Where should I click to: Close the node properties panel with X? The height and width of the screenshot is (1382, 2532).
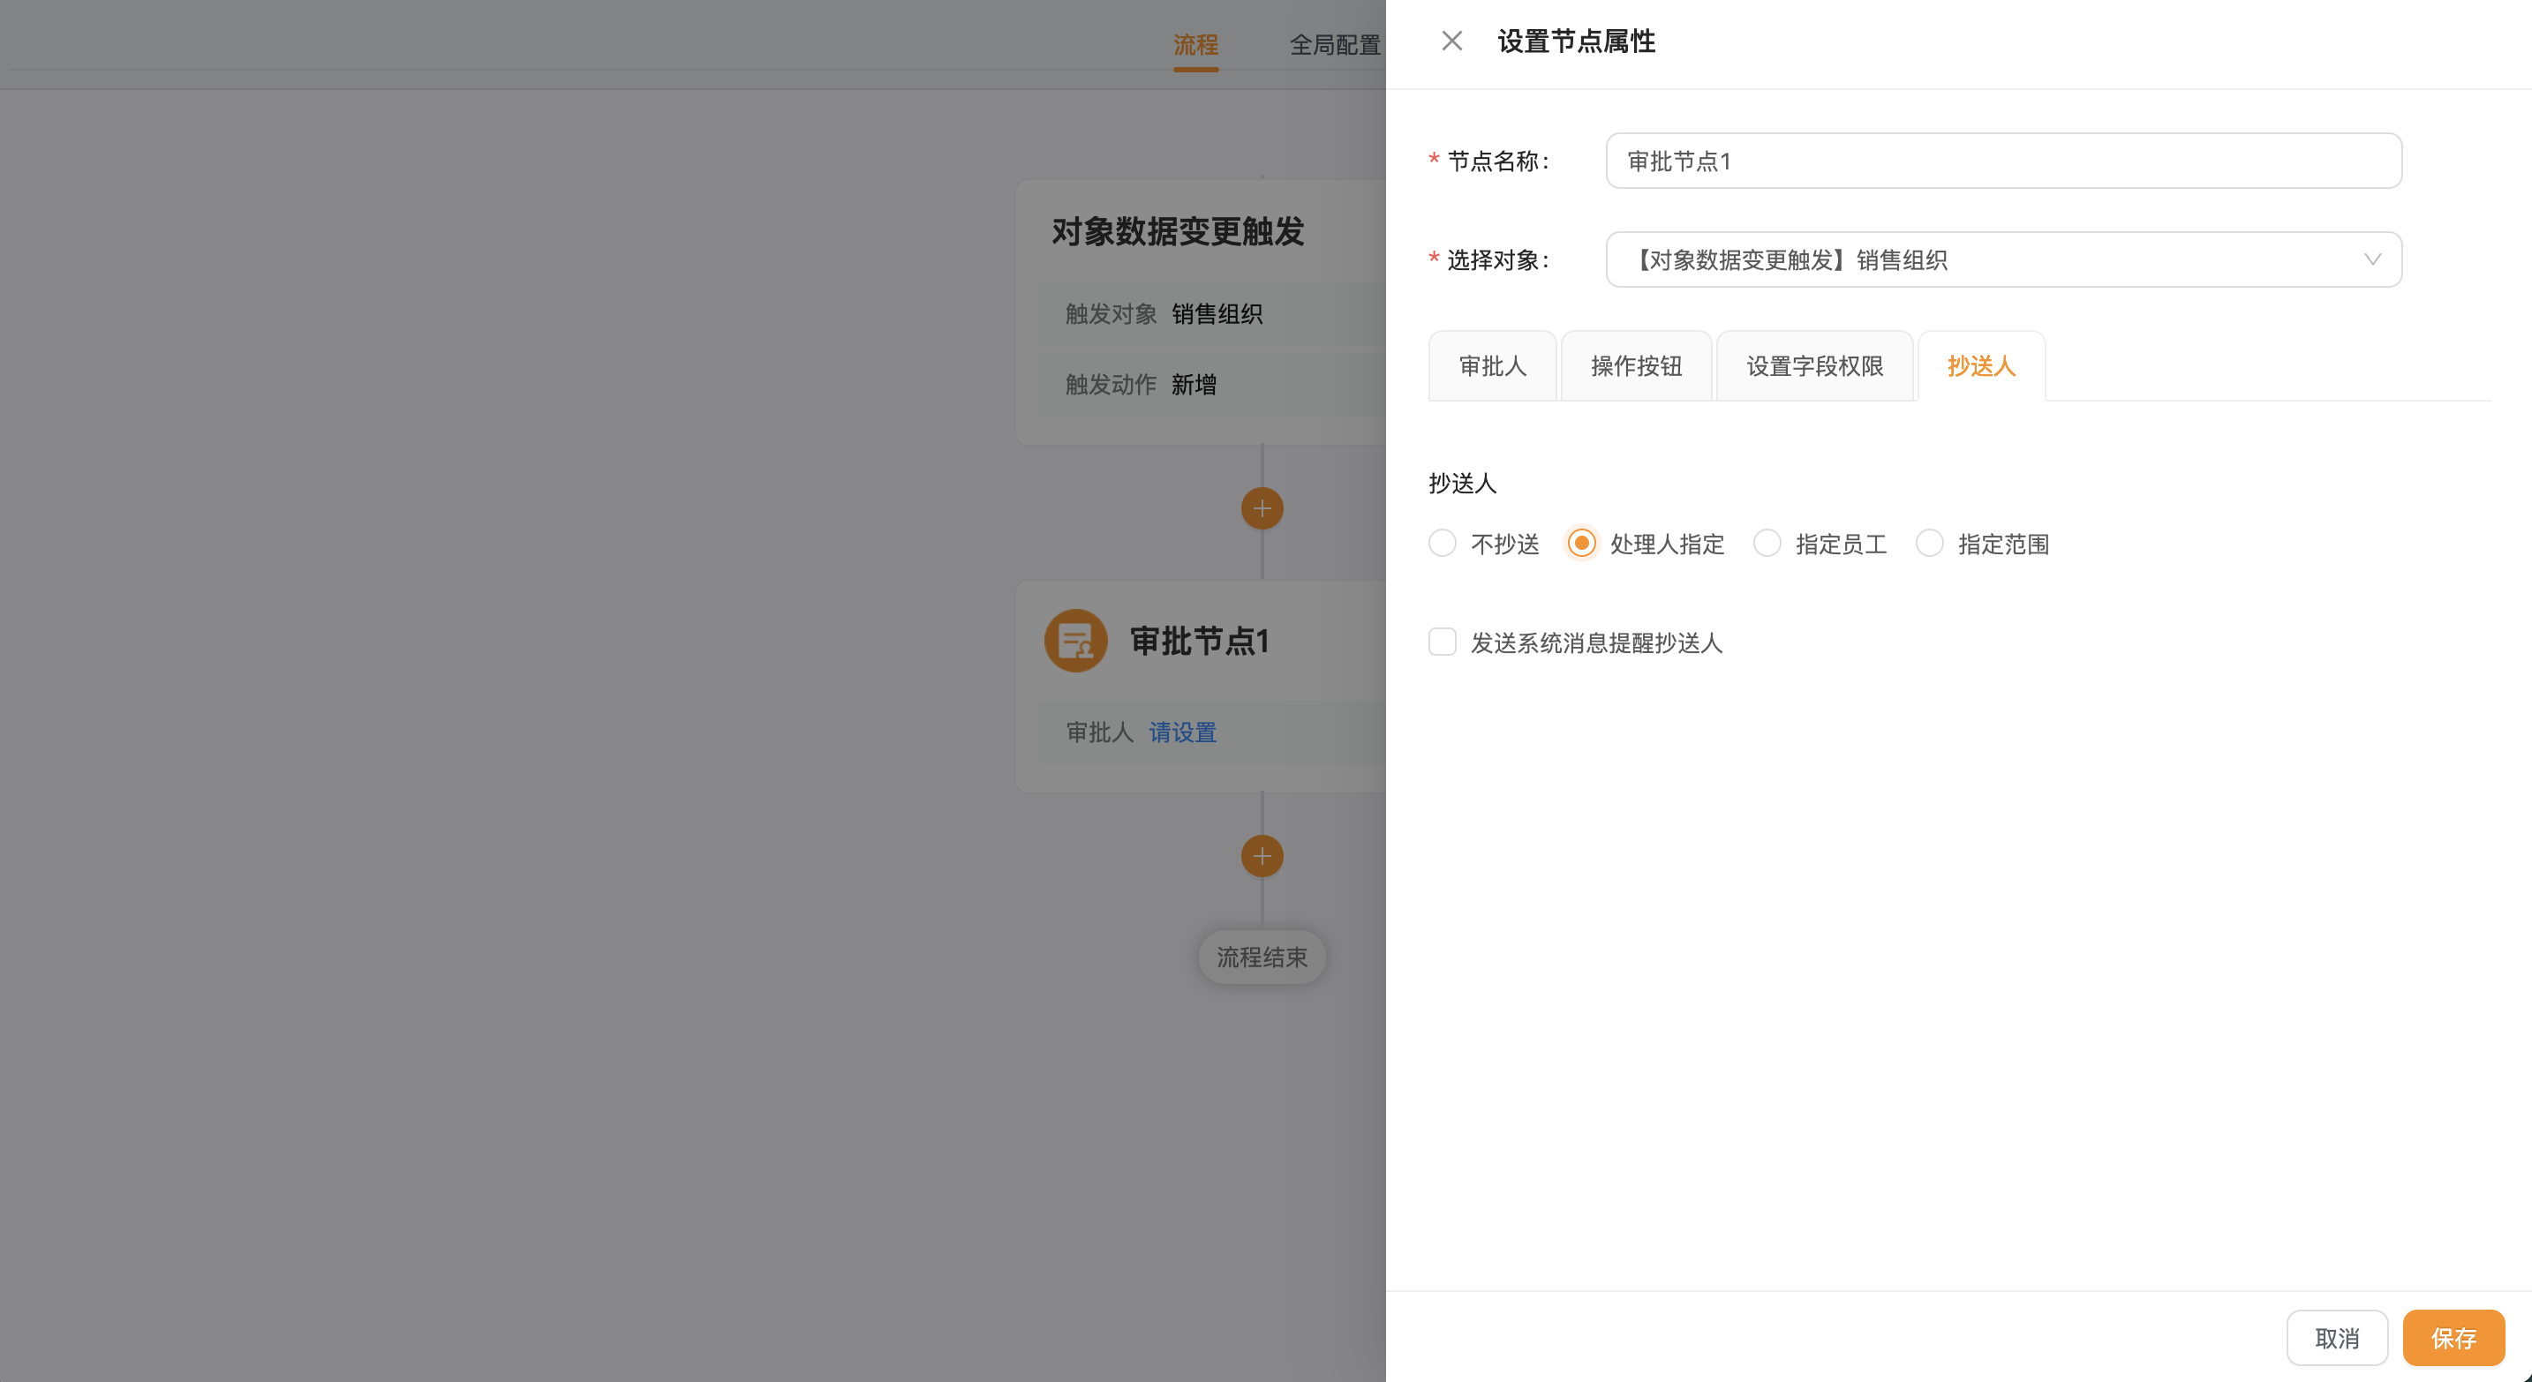[1451, 41]
